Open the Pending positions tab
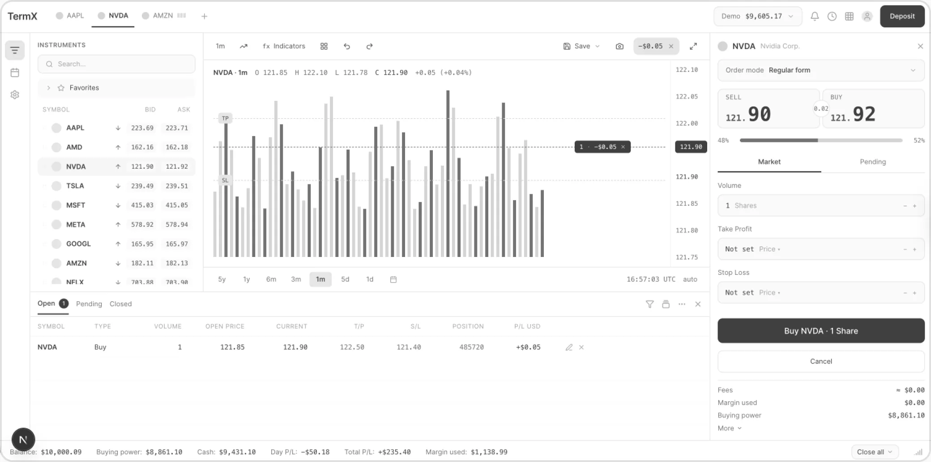Viewport: 931px width, 462px height. tap(89, 304)
